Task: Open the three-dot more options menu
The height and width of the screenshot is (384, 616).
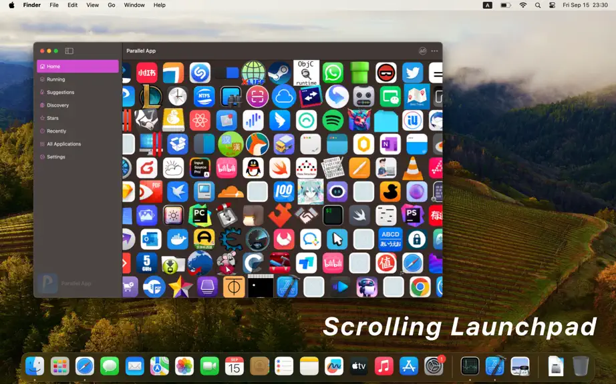Action: tap(434, 51)
